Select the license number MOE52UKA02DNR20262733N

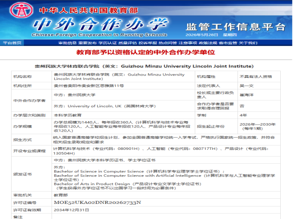(97, 203)
